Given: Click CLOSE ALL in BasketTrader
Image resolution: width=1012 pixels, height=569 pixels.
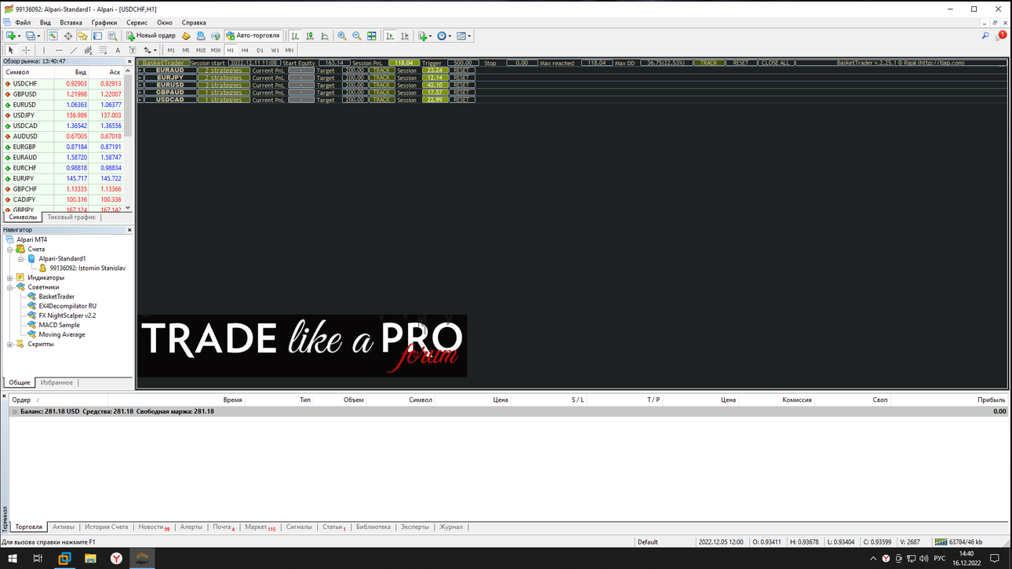Looking at the screenshot, I should (x=775, y=63).
